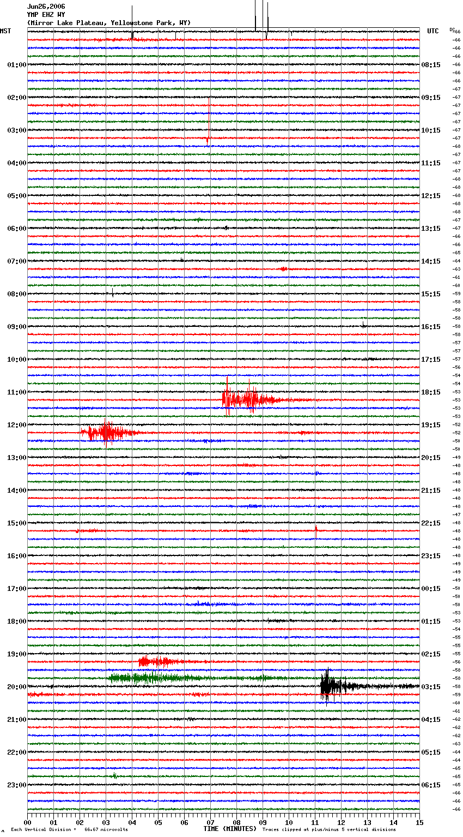Click the '21:15' UTC time label
This screenshot has height=837, width=463.
coord(431,491)
